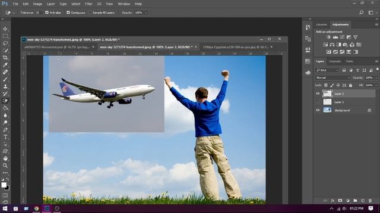Select the Shape tool

pos(5,151)
